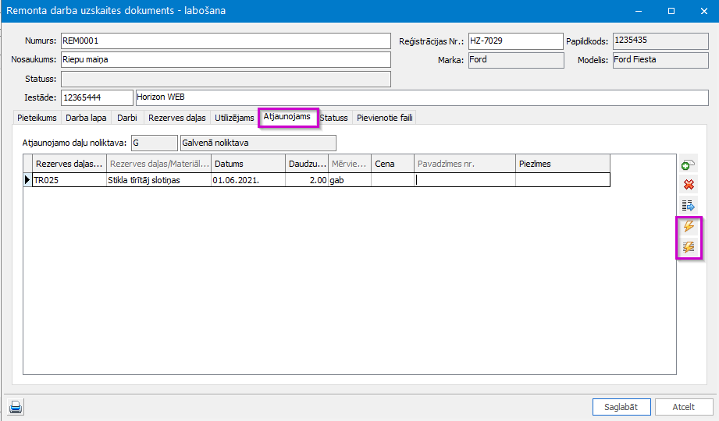Click Iestāde code field 12365444
This screenshot has width=719, height=421.
tap(97, 97)
